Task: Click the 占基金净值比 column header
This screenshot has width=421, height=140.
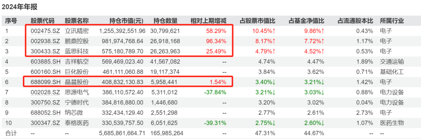Action: (306, 21)
